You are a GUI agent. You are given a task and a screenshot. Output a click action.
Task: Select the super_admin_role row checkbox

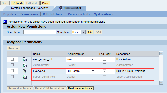(12, 77)
